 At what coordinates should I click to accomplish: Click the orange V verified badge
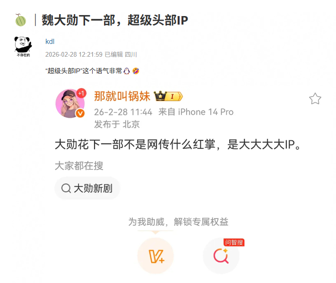point(80,113)
